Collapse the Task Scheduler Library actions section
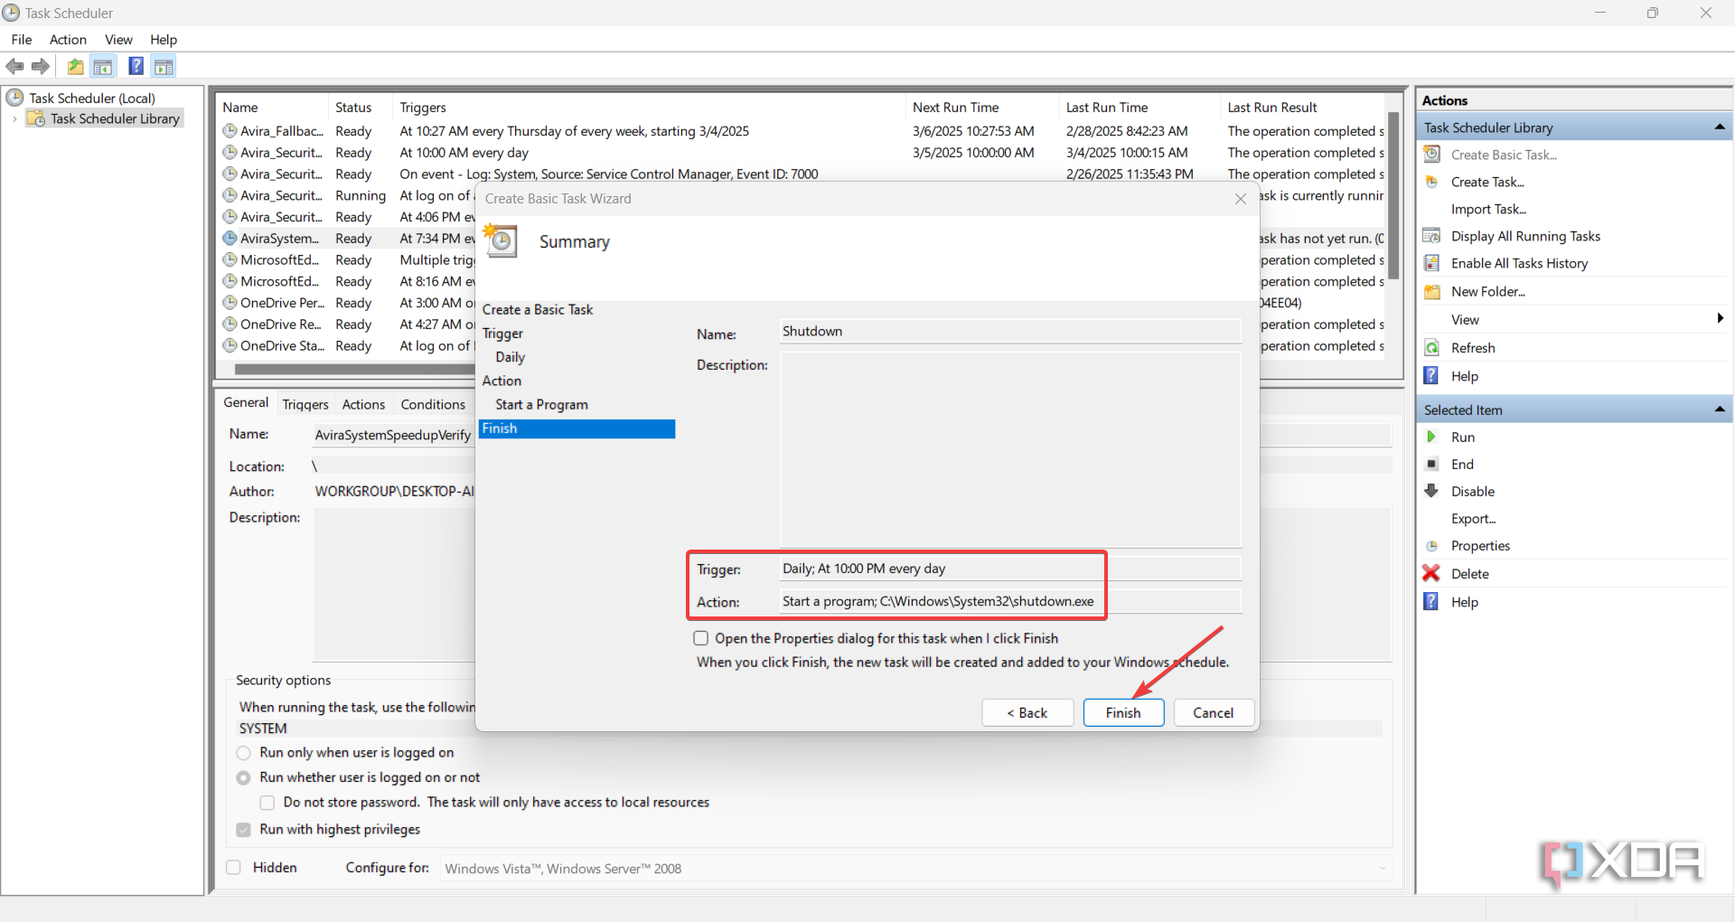The height and width of the screenshot is (922, 1735). coord(1720,127)
